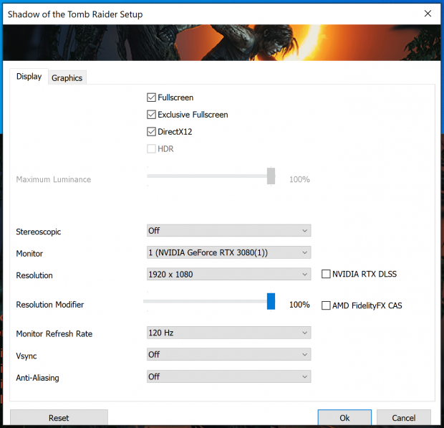
Task: Toggle the Exclusive Fullscreen checkbox
Action: pos(151,115)
